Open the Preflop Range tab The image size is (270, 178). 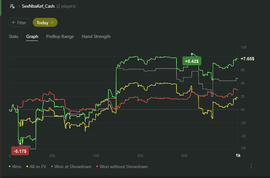pos(60,37)
